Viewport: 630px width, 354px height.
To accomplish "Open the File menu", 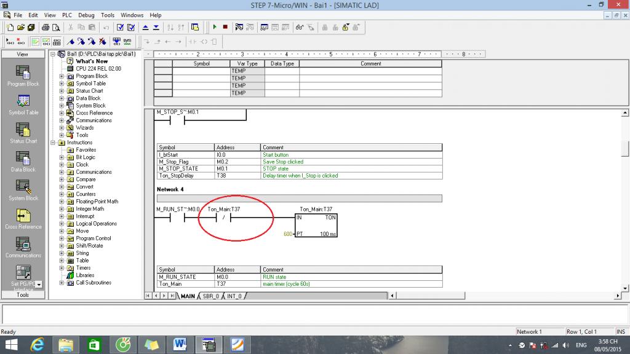I will (18, 15).
